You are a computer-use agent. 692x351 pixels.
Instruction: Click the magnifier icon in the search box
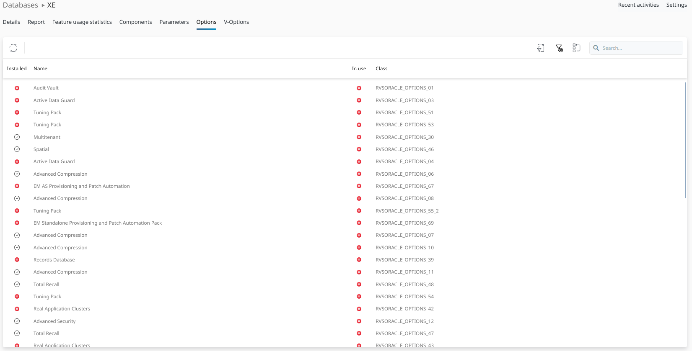click(596, 48)
